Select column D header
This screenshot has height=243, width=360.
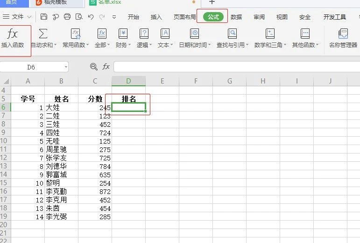click(x=128, y=81)
